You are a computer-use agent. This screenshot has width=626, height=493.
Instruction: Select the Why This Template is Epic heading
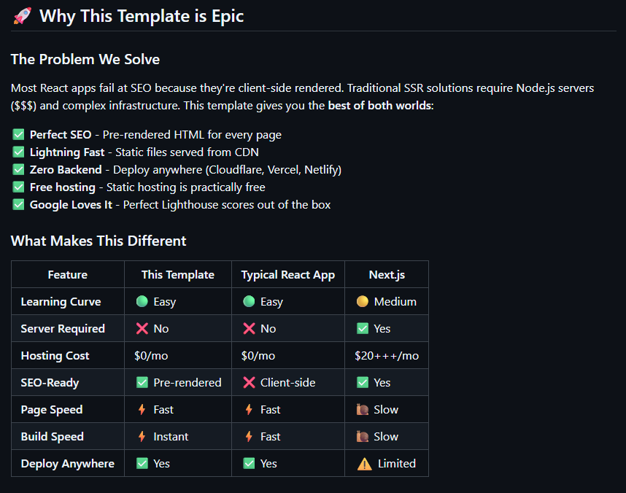click(x=142, y=16)
